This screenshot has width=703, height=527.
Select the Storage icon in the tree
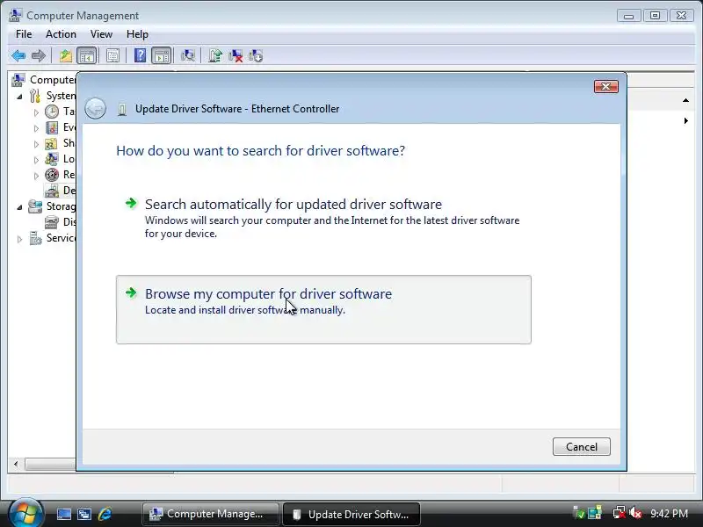click(x=35, y=206)
